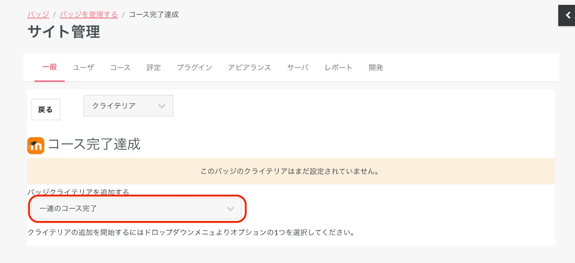Switch to the ユーザ tab
Screen dimensions: 575x263
83,68
